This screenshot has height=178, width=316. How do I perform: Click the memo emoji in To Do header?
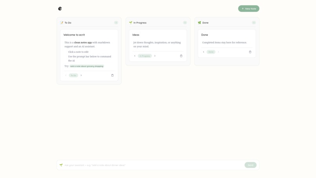62,23
